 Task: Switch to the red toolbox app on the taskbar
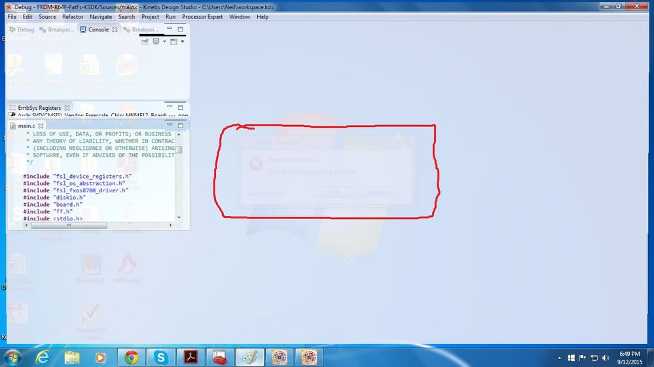click(x=220, y=357)
